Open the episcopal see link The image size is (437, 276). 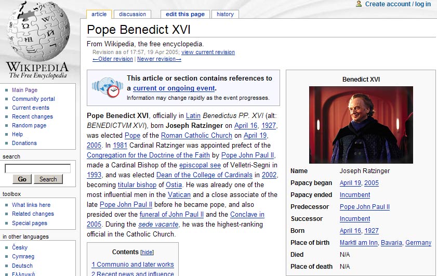point(200,165)
